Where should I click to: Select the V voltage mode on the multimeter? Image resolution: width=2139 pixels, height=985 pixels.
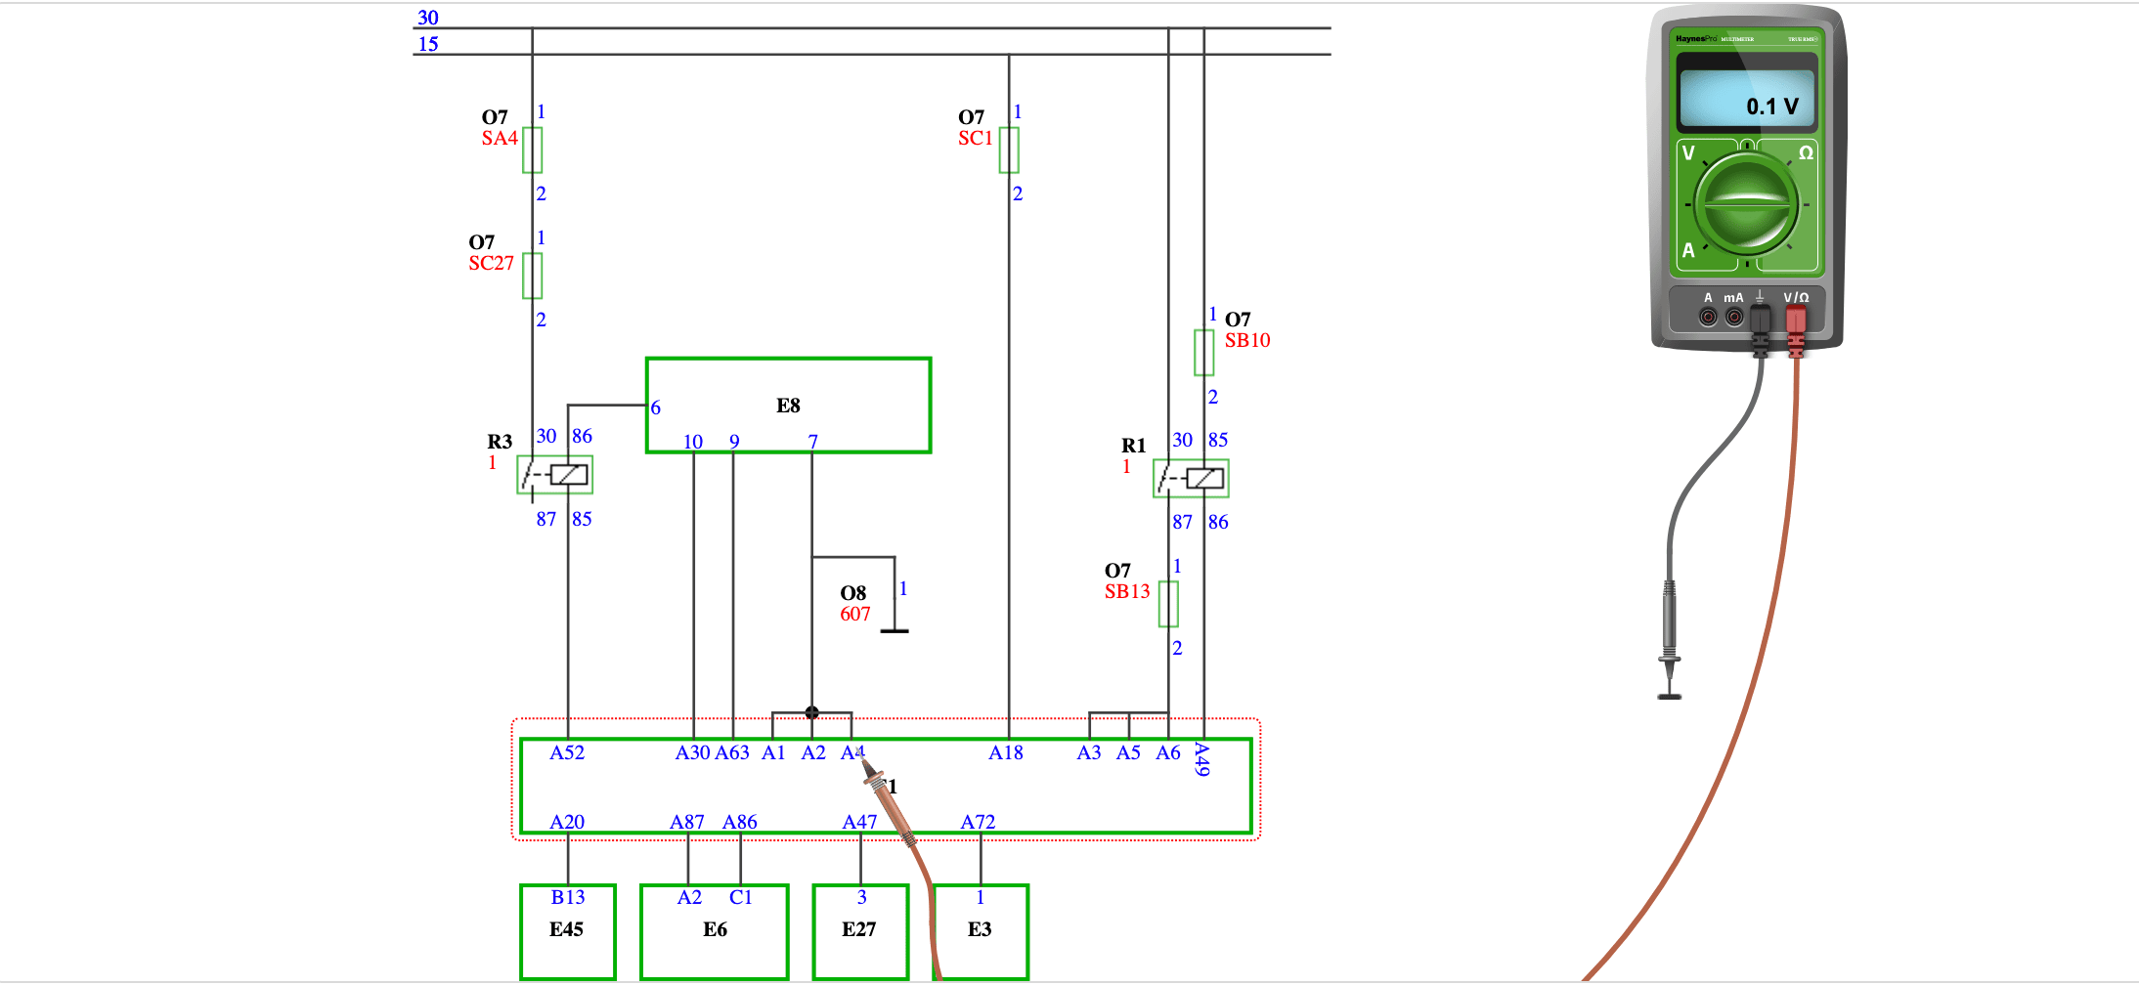(x=1688, y=153)
